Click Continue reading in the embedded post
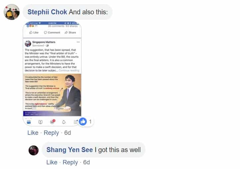This screenshot has width=240, height=169. click(69, 70)
